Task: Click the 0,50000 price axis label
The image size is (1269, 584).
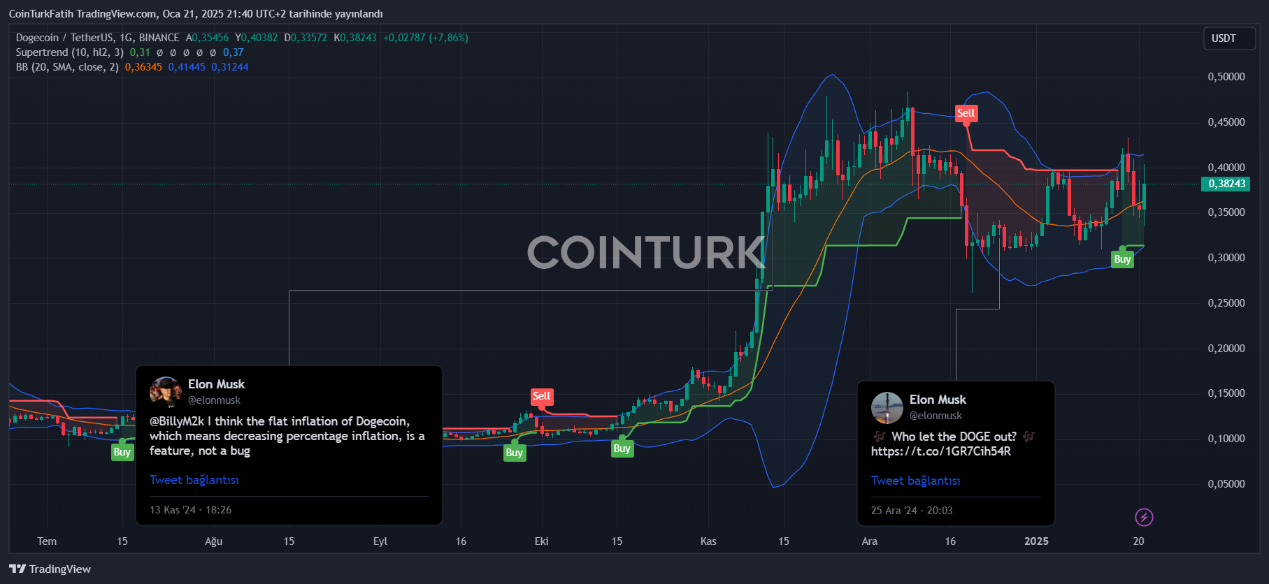Action: point(1226,77)
